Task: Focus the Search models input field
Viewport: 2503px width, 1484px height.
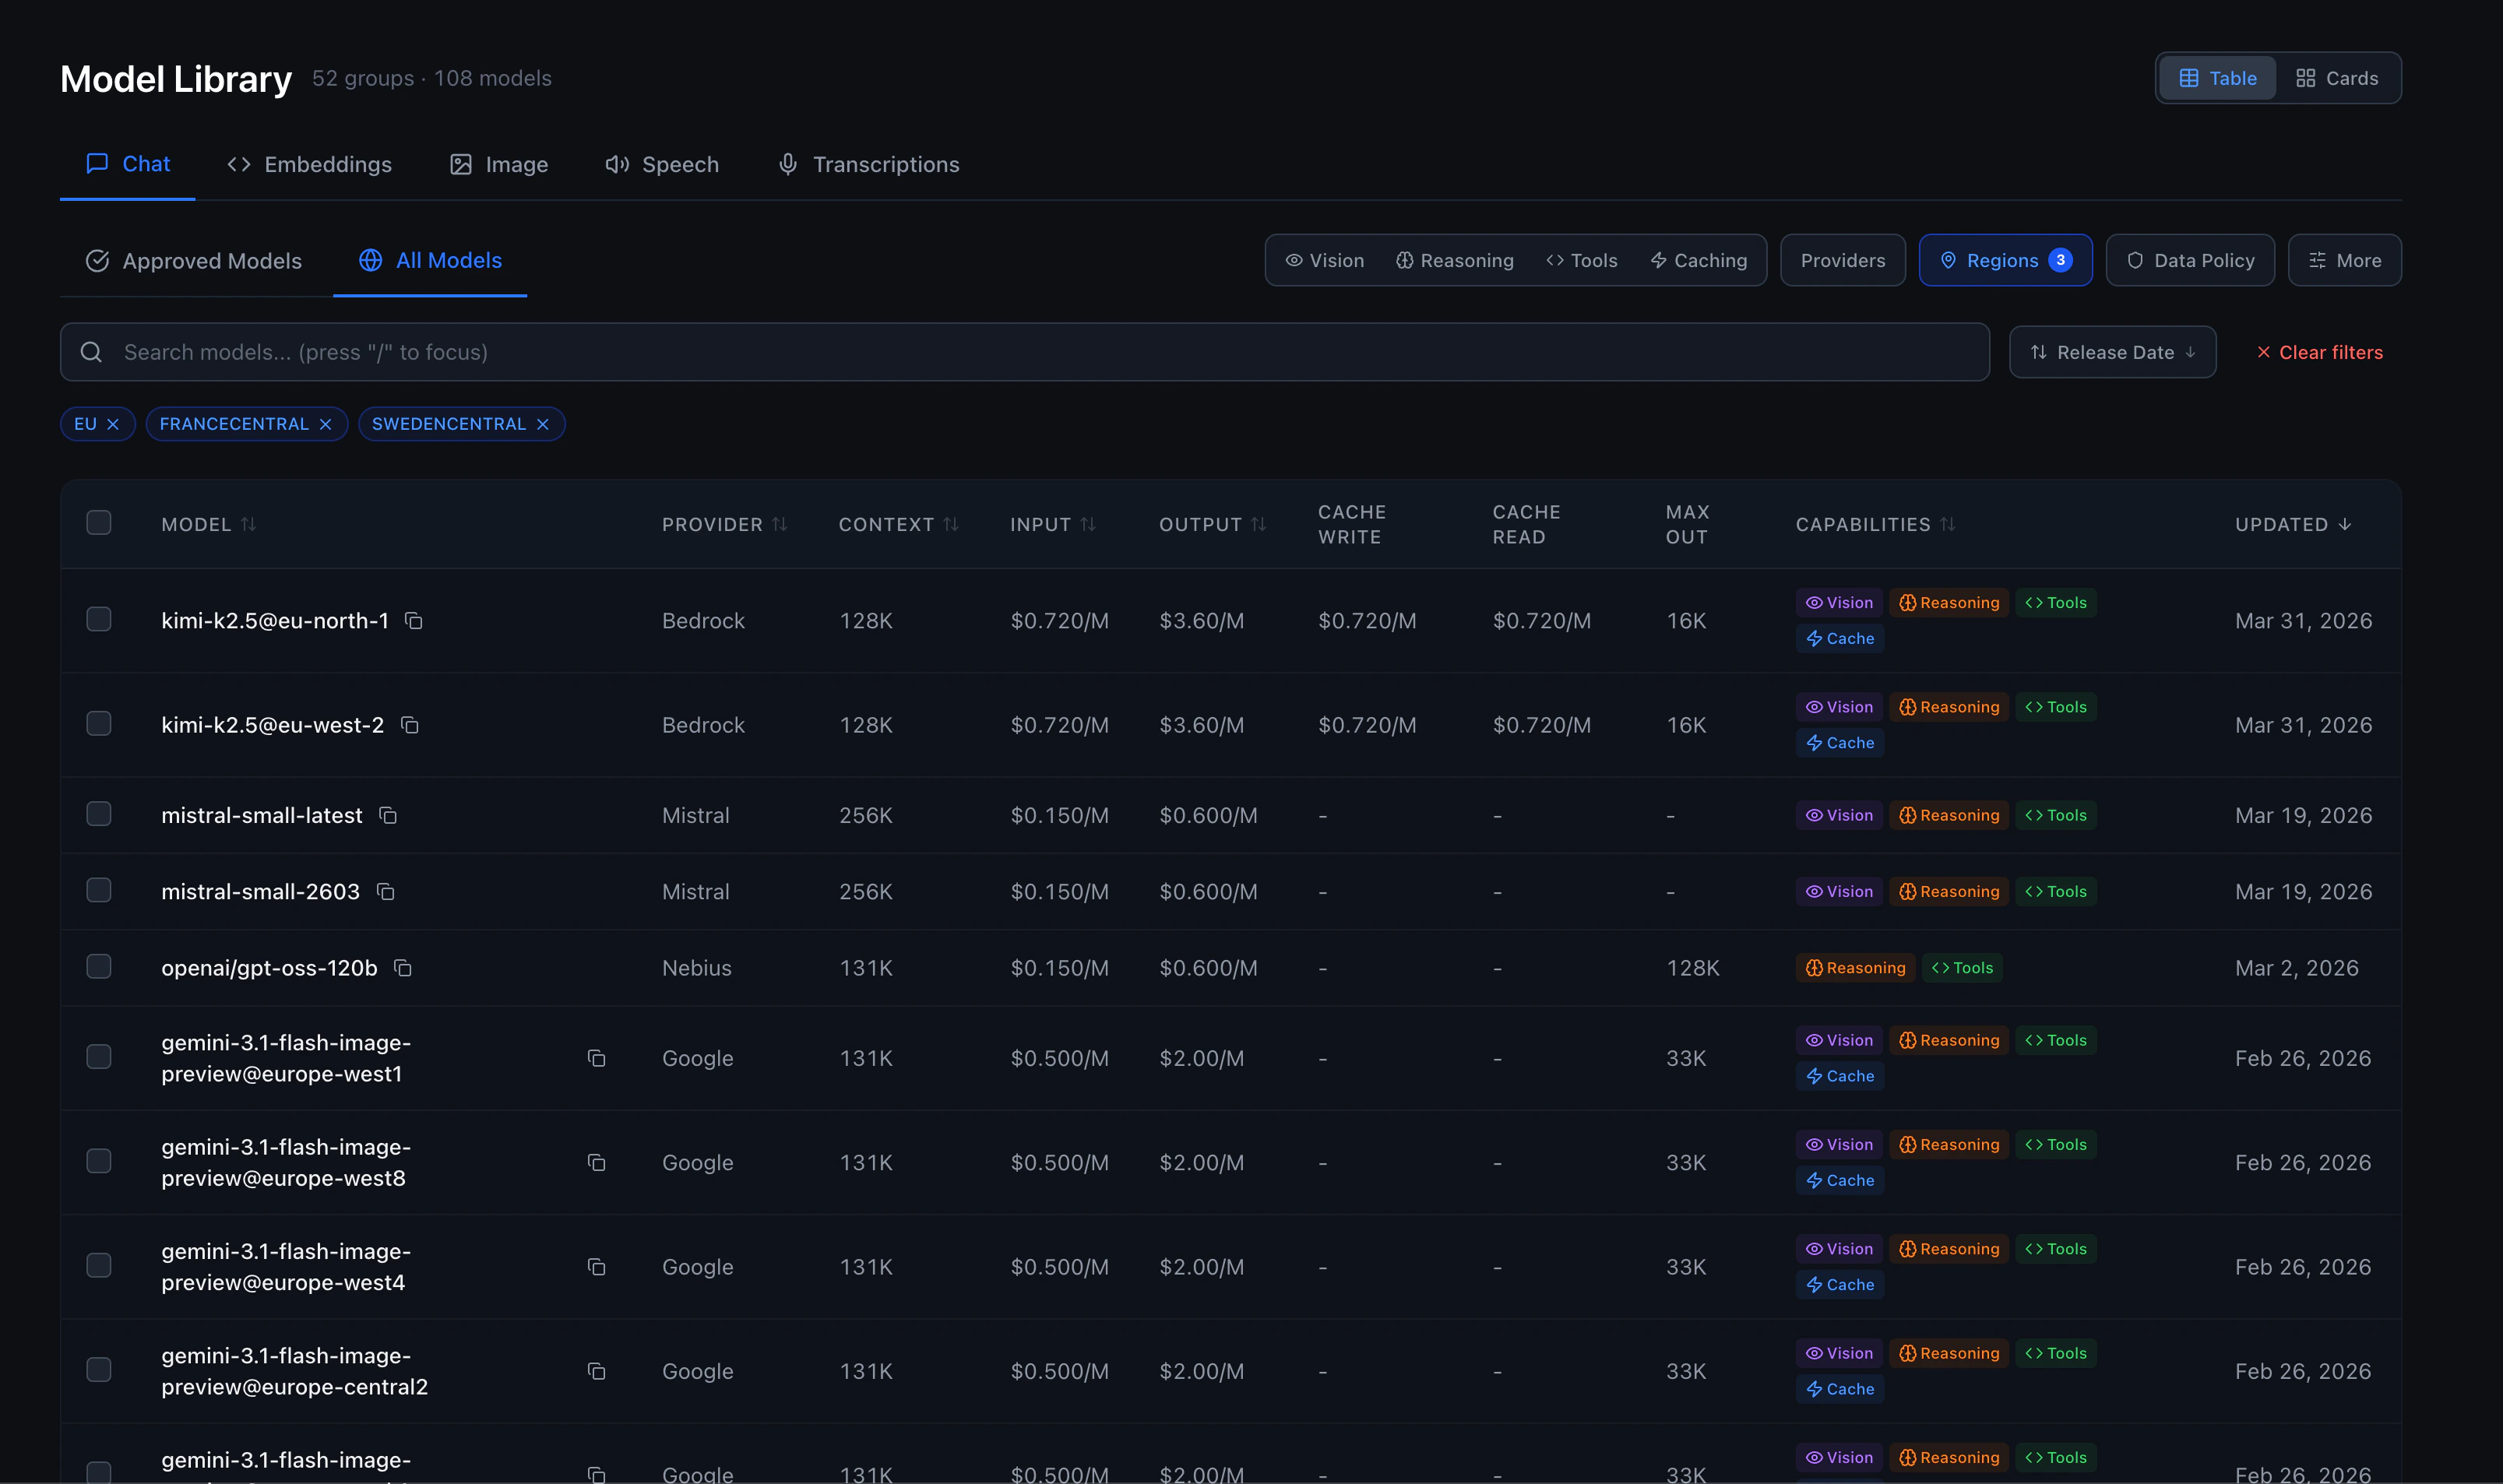Action: (1024, 352)
